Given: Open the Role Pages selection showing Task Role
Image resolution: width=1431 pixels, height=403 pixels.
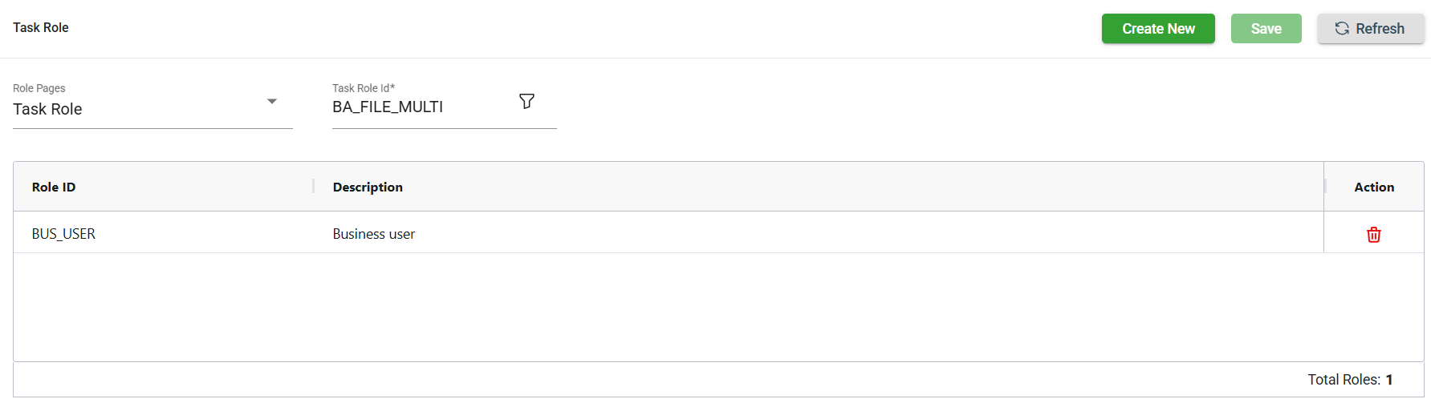Looking at the screenshot, I should 136,109.
